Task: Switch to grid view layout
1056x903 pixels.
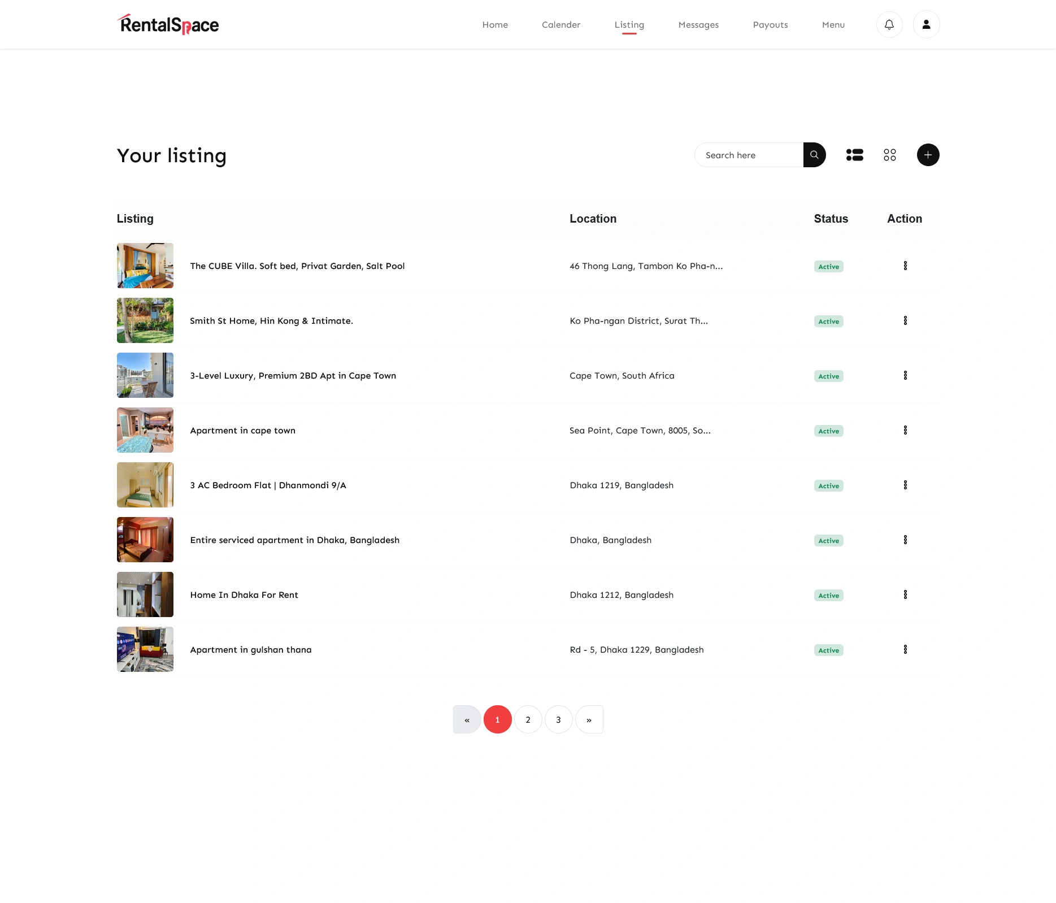Action: 889,155
